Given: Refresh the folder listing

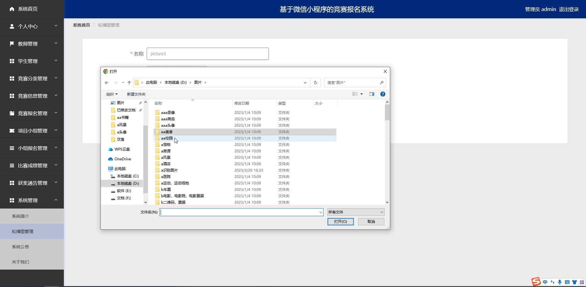Looking at the screenshot, I should [x=316, y=82].
